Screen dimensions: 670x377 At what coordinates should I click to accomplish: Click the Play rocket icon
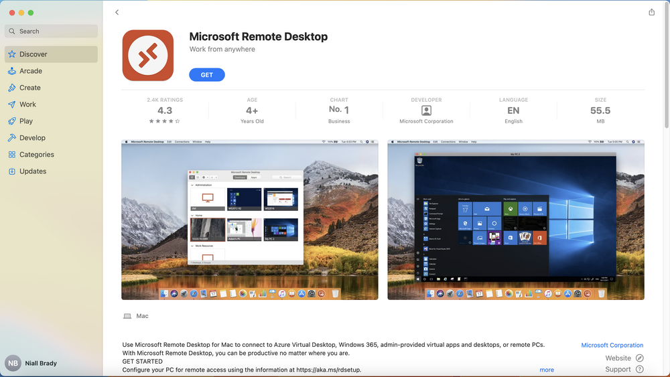click(12, 121)
